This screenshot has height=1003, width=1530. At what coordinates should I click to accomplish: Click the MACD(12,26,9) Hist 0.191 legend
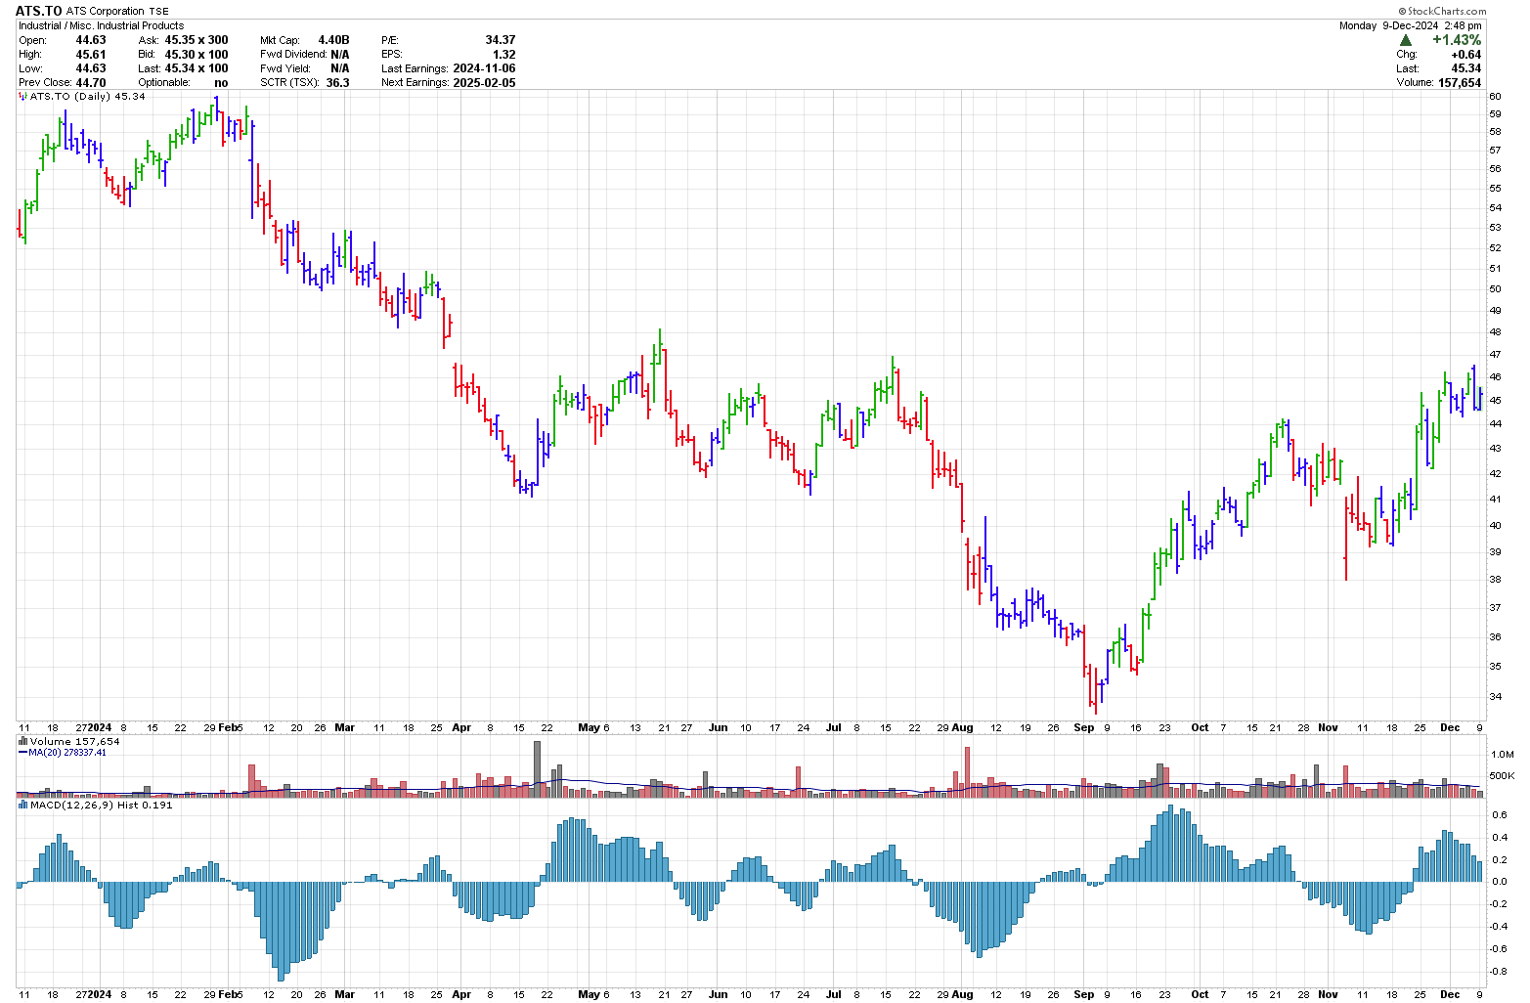[x=101, y=806]
